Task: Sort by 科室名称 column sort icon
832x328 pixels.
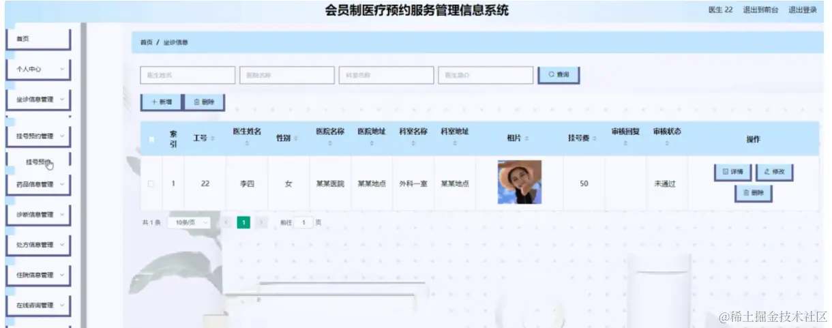Action: coord(413,143)
